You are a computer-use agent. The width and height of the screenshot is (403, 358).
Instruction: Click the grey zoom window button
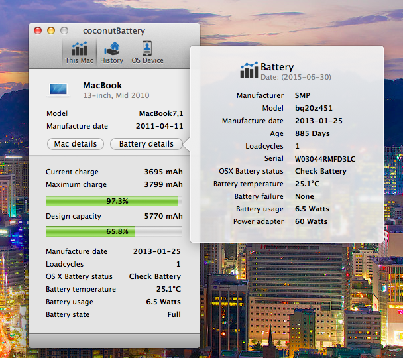point(64,31)
